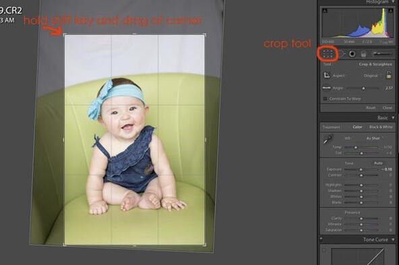Select the Graduated Filter tool

click(364, 54)
